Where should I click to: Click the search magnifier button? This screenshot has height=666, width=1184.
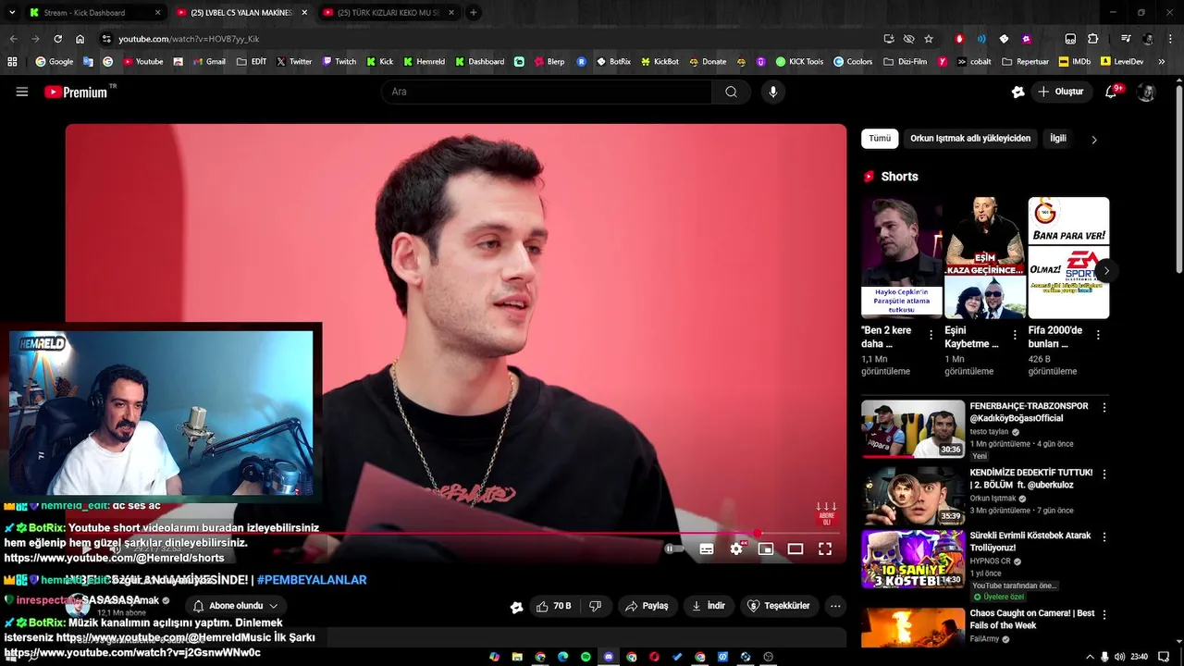point(731,92)
